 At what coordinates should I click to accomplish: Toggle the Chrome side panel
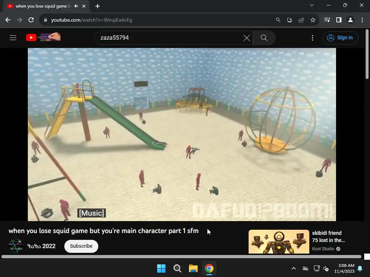[x=339, y=20]
